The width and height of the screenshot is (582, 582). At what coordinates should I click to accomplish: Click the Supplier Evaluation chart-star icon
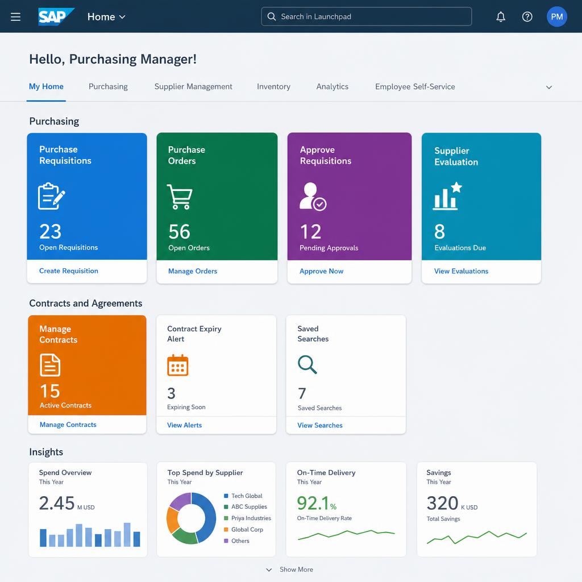click(447, 196)
